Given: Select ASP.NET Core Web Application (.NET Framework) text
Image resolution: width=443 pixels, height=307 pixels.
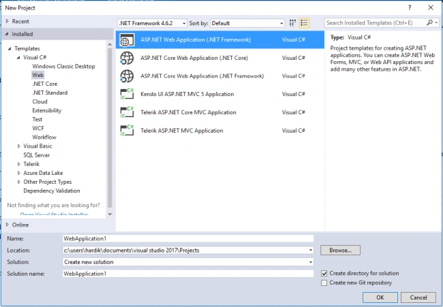Looking at the screenshot, I should 202,76.
